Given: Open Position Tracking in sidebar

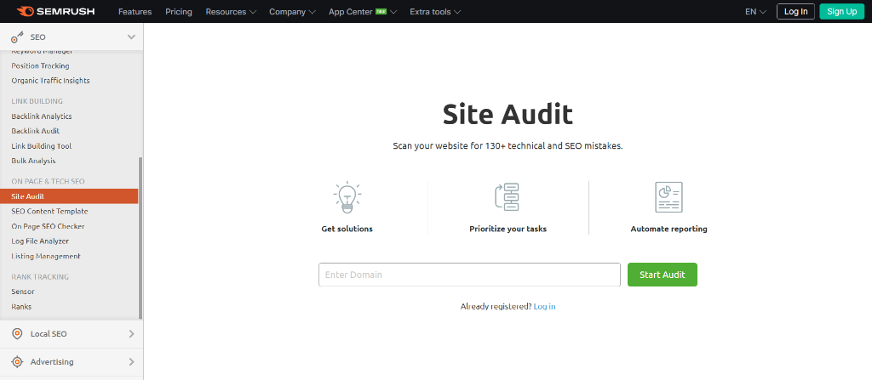Looking at the screenshot, I should click(x=41, y=66).
